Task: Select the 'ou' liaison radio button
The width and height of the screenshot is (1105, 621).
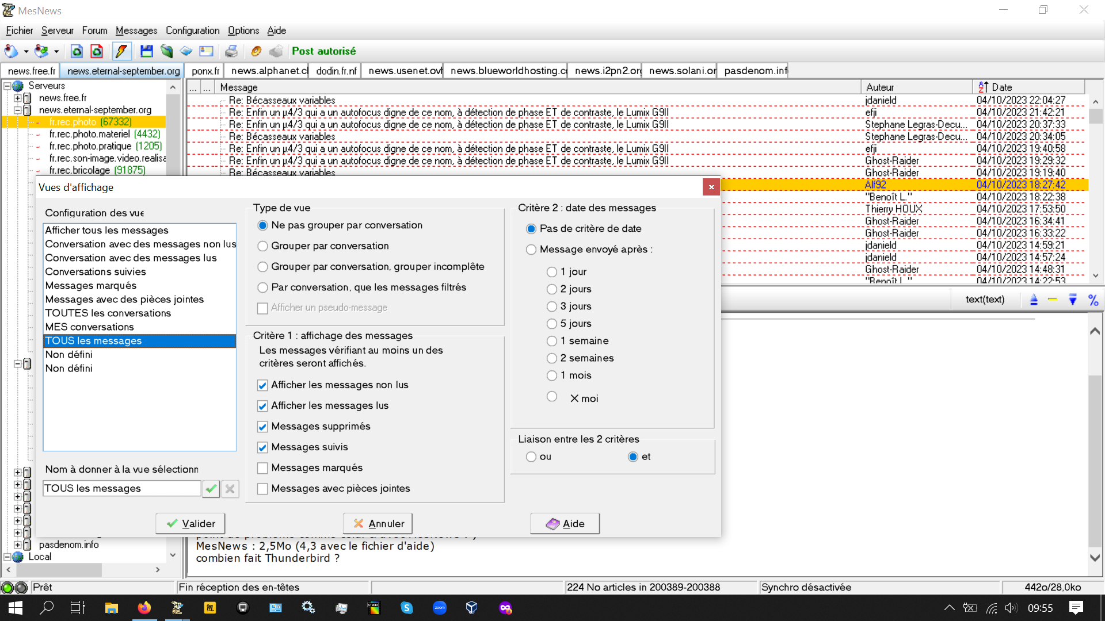Action: point(531,457)
